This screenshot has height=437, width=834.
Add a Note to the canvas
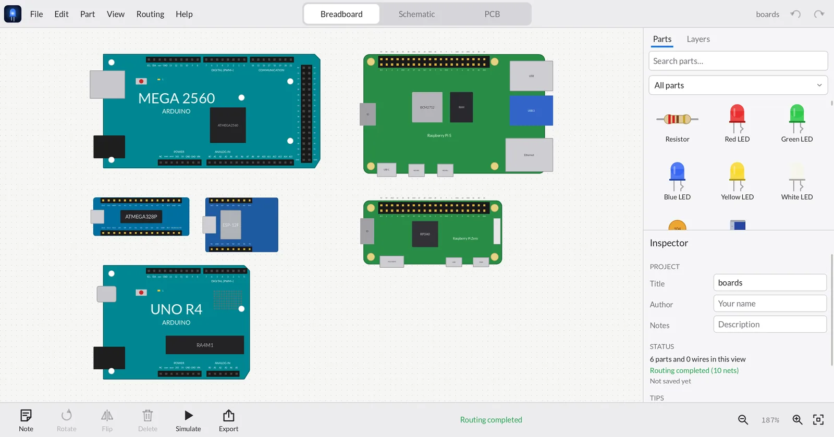click(x=26, y=420)
